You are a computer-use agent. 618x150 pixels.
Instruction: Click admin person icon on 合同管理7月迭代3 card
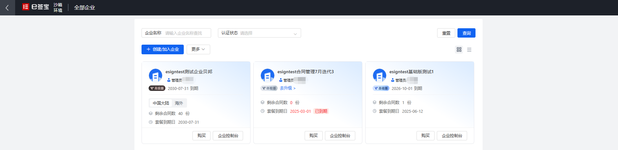(280, 80)
